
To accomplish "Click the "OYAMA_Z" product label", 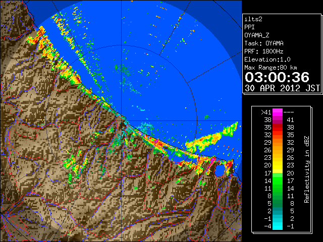I will tap(257, 35).
